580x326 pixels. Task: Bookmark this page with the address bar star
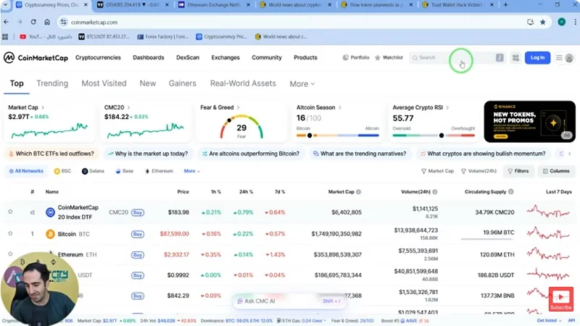tap(542, 22)
